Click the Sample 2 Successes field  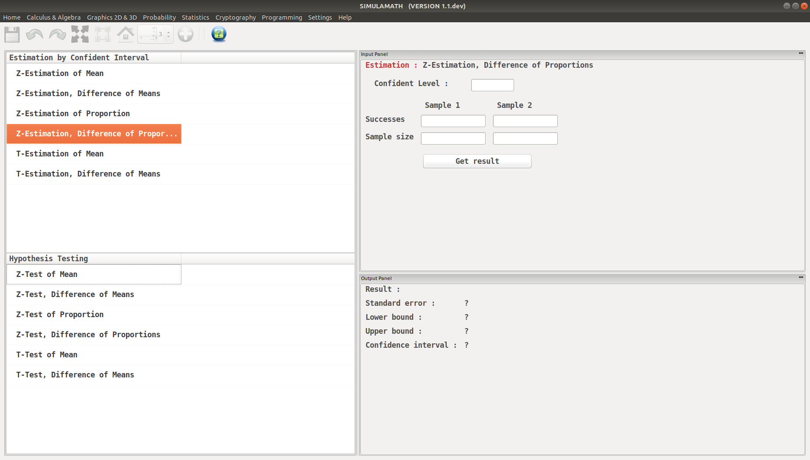tap(525, 121)
